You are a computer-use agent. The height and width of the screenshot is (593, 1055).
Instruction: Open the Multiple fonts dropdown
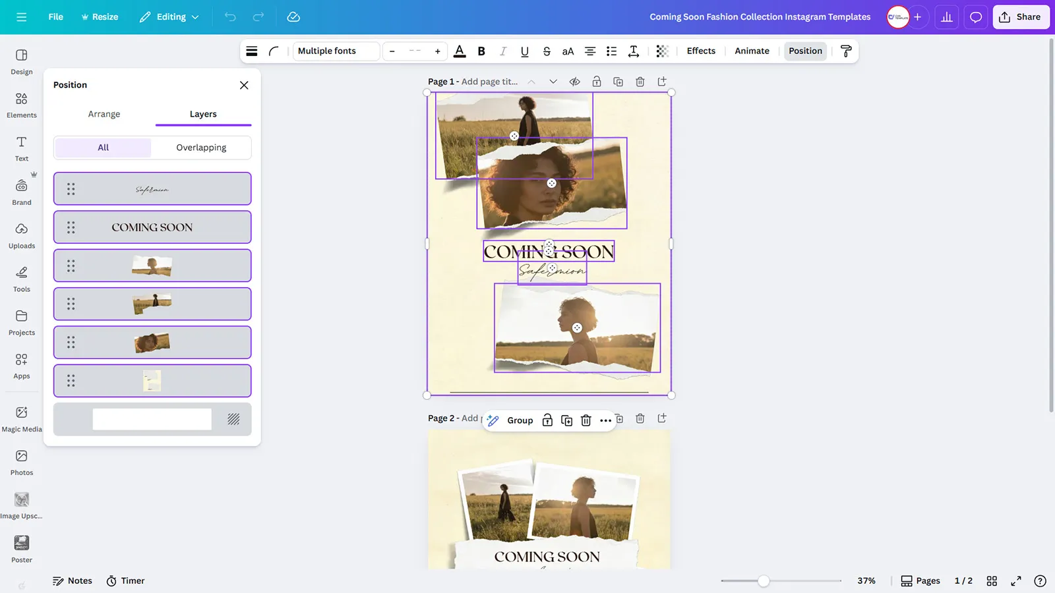[x=336, y=51]
